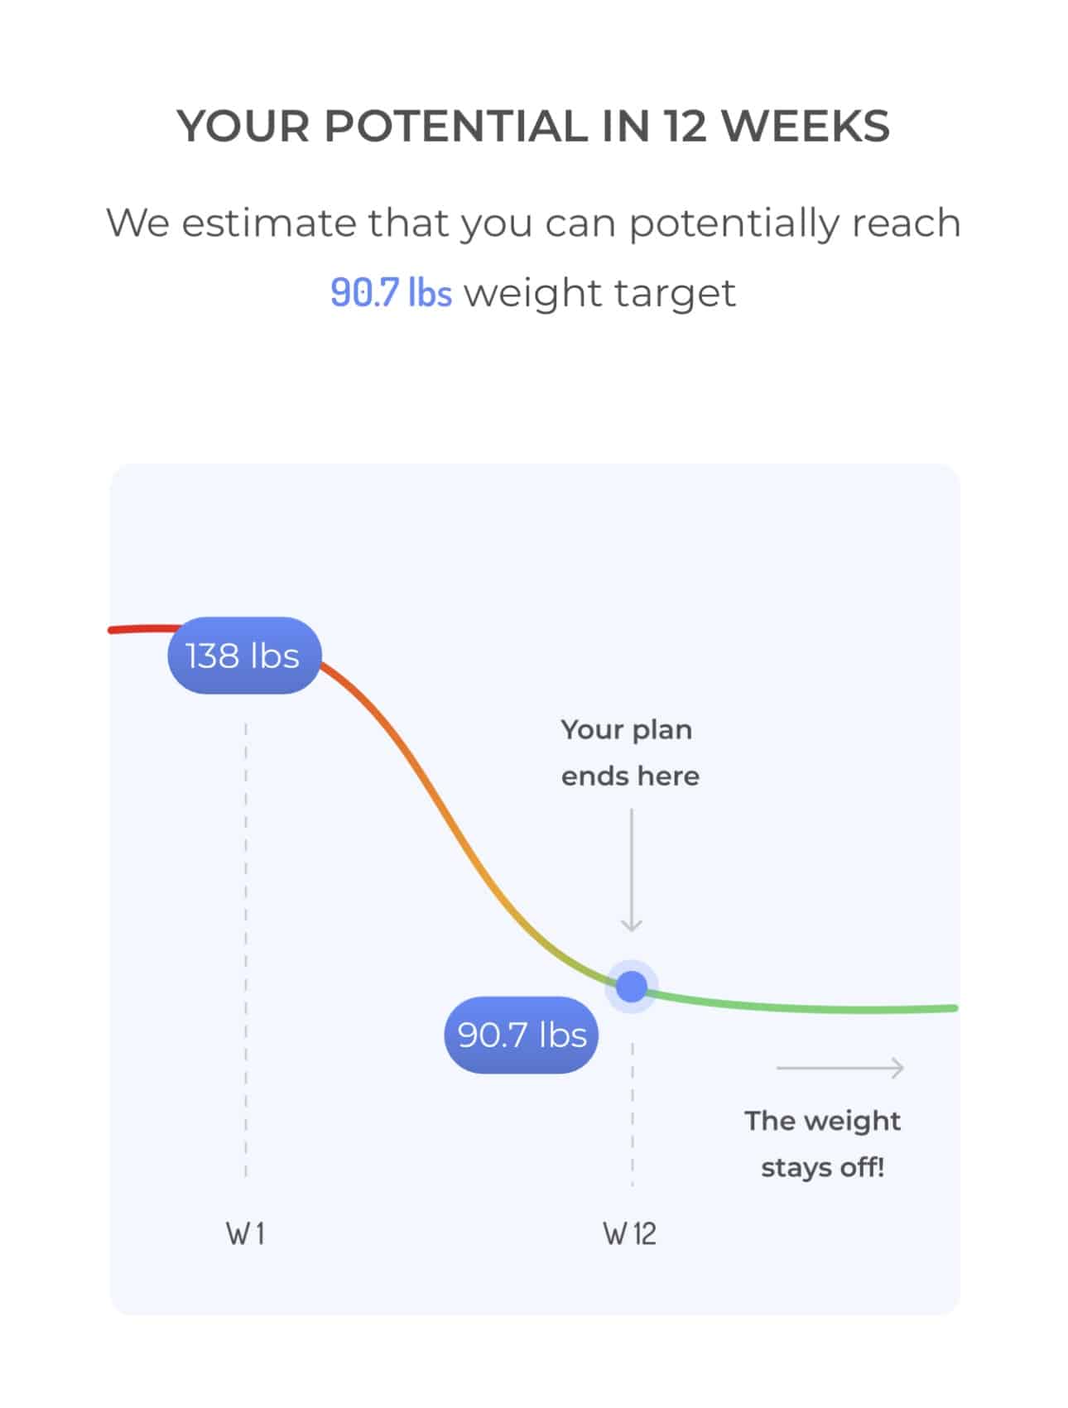This screenshot has height=1408, width=1068.
Task: Click the downward arrow above the plan endpoint
Action: coord(632,870)
